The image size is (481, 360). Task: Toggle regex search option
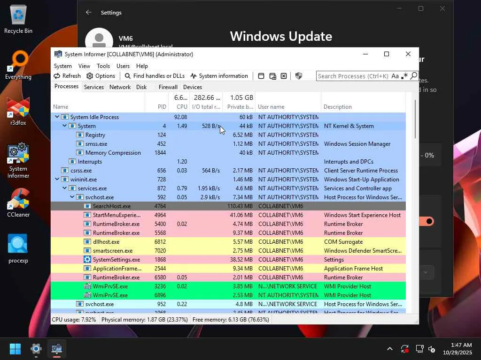pos(404,76)
